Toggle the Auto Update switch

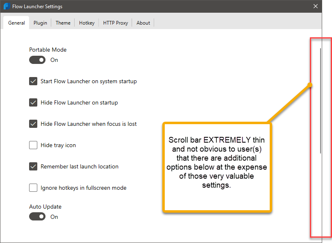(x=37, y=216)
